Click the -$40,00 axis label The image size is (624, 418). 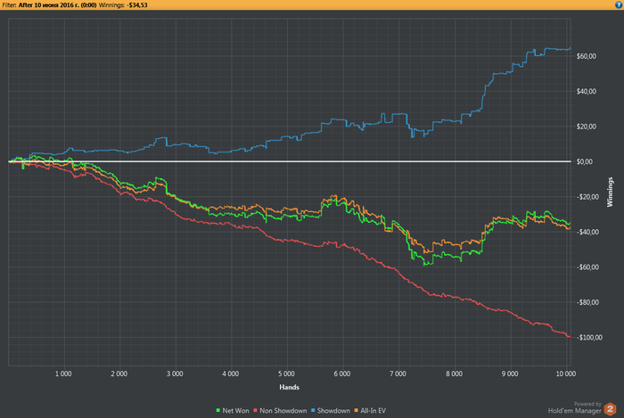pyautogui.click(x=587, y=232)
